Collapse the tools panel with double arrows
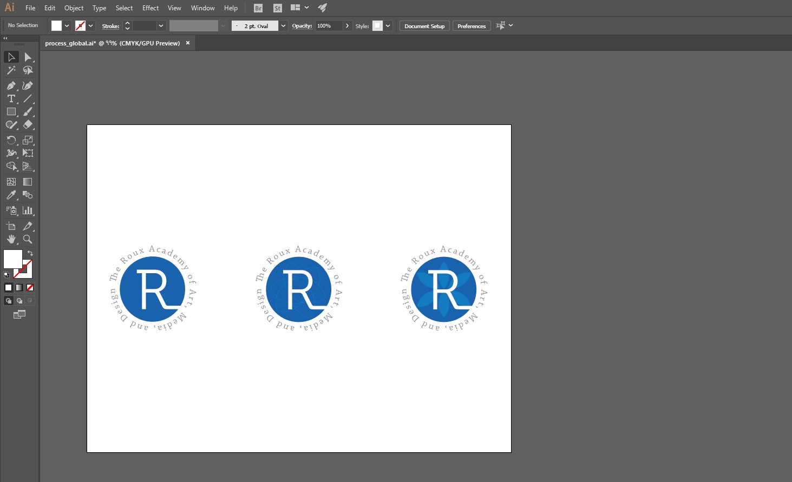Image resolution: width=792 pixels, height=482 pixels. (x=5, y=38)
